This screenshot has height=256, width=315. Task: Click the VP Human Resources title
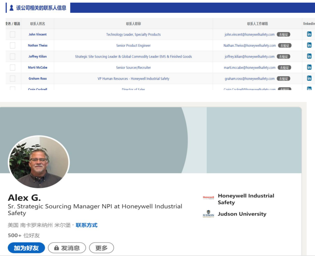133,79
